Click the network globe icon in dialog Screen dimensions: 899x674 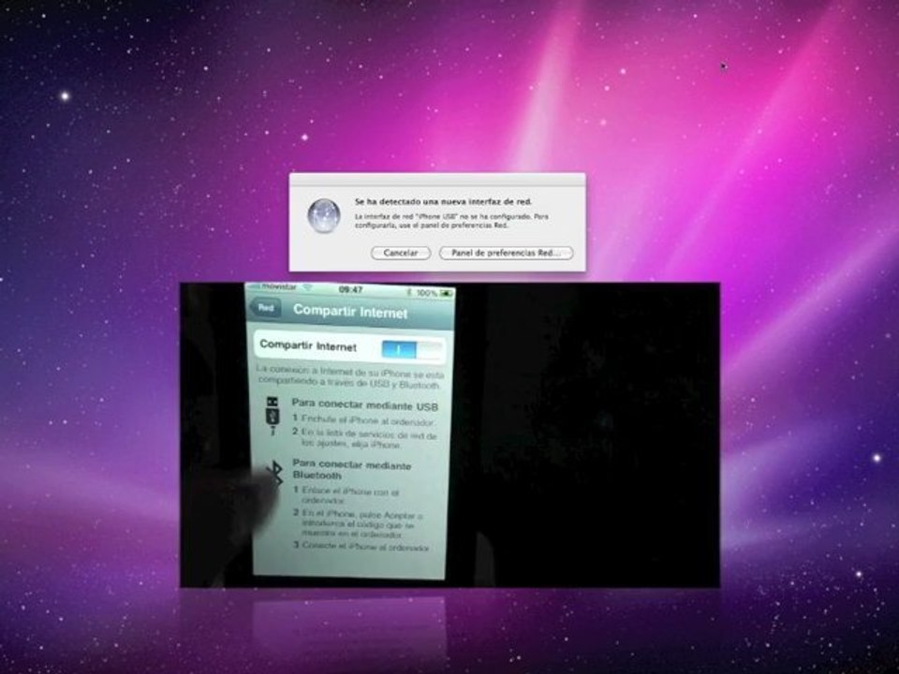click(324, 215)
